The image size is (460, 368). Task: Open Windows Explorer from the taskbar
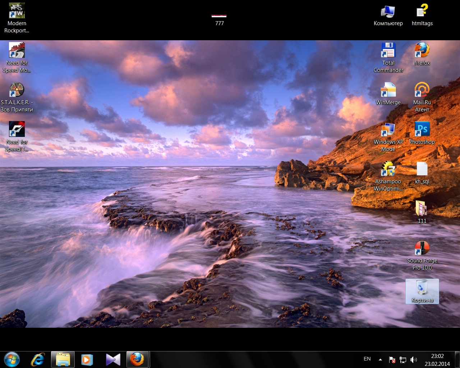tap(63, 359)
